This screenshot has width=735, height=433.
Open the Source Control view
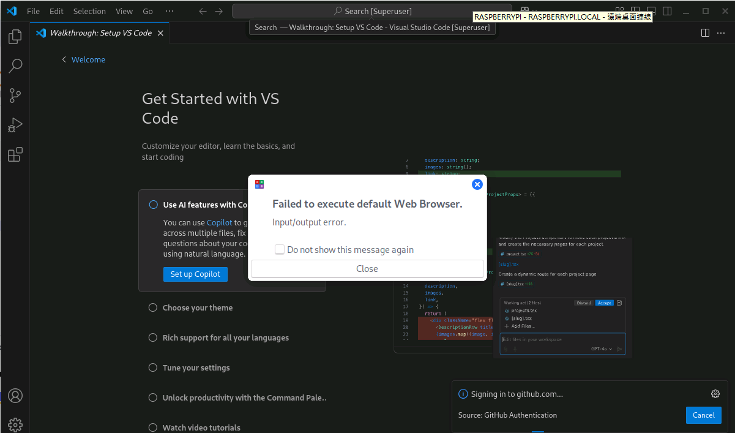(x=15, y=95)
